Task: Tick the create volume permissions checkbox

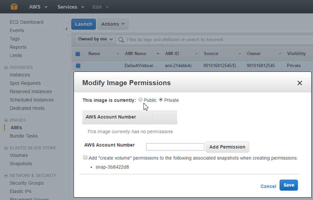Action: [x=85, y=157]
